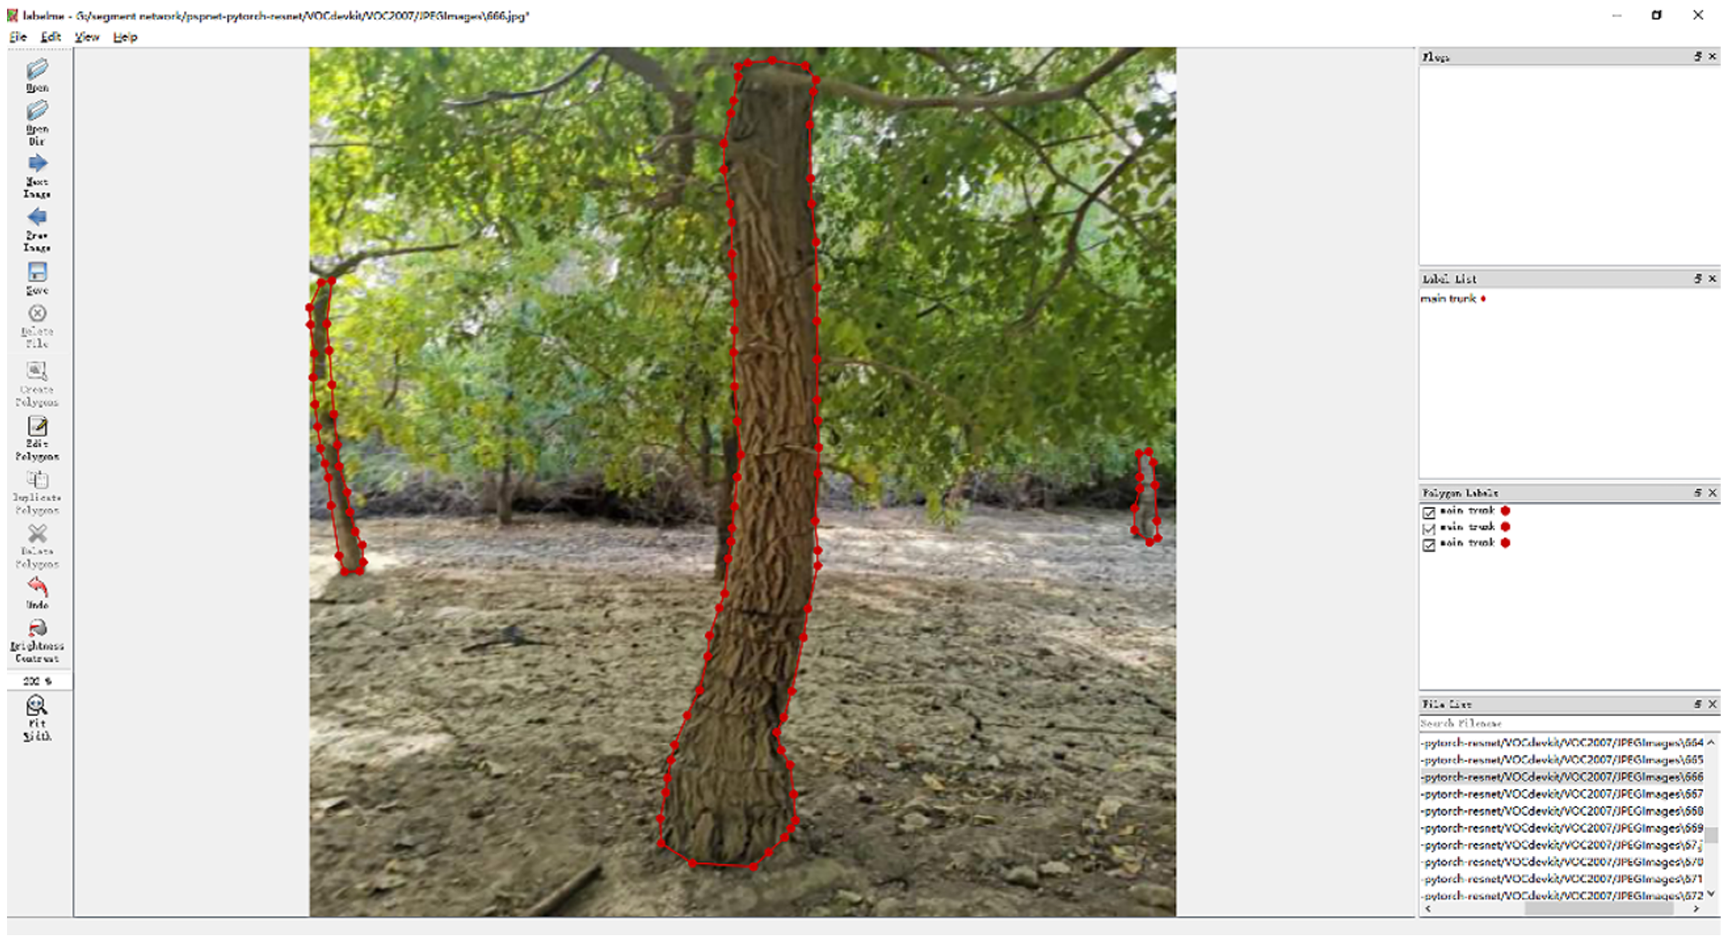Go to Prev Image arrow
The width and height of the screenshot is (1727, 945).
37,217
